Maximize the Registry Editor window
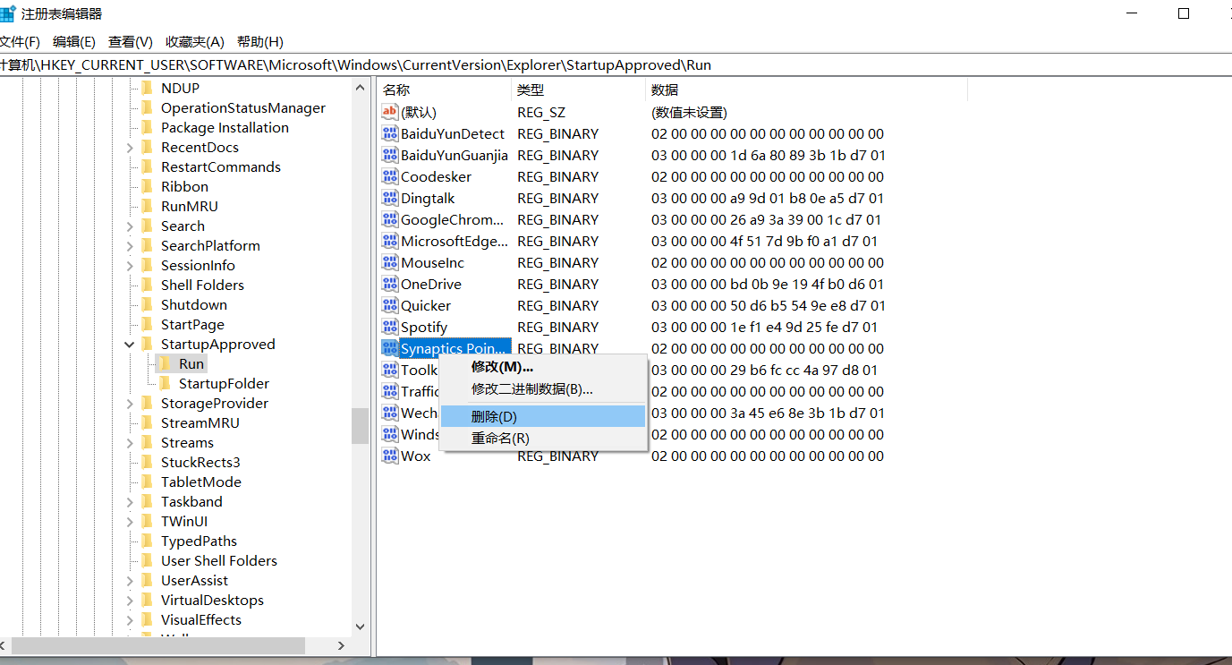Screen dimensions: 1232x665 pos(1184,13)
